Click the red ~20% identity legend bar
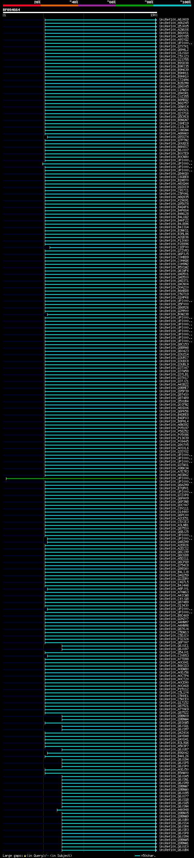The width and height of the screenshot is (194, 858). pos(22,5)
